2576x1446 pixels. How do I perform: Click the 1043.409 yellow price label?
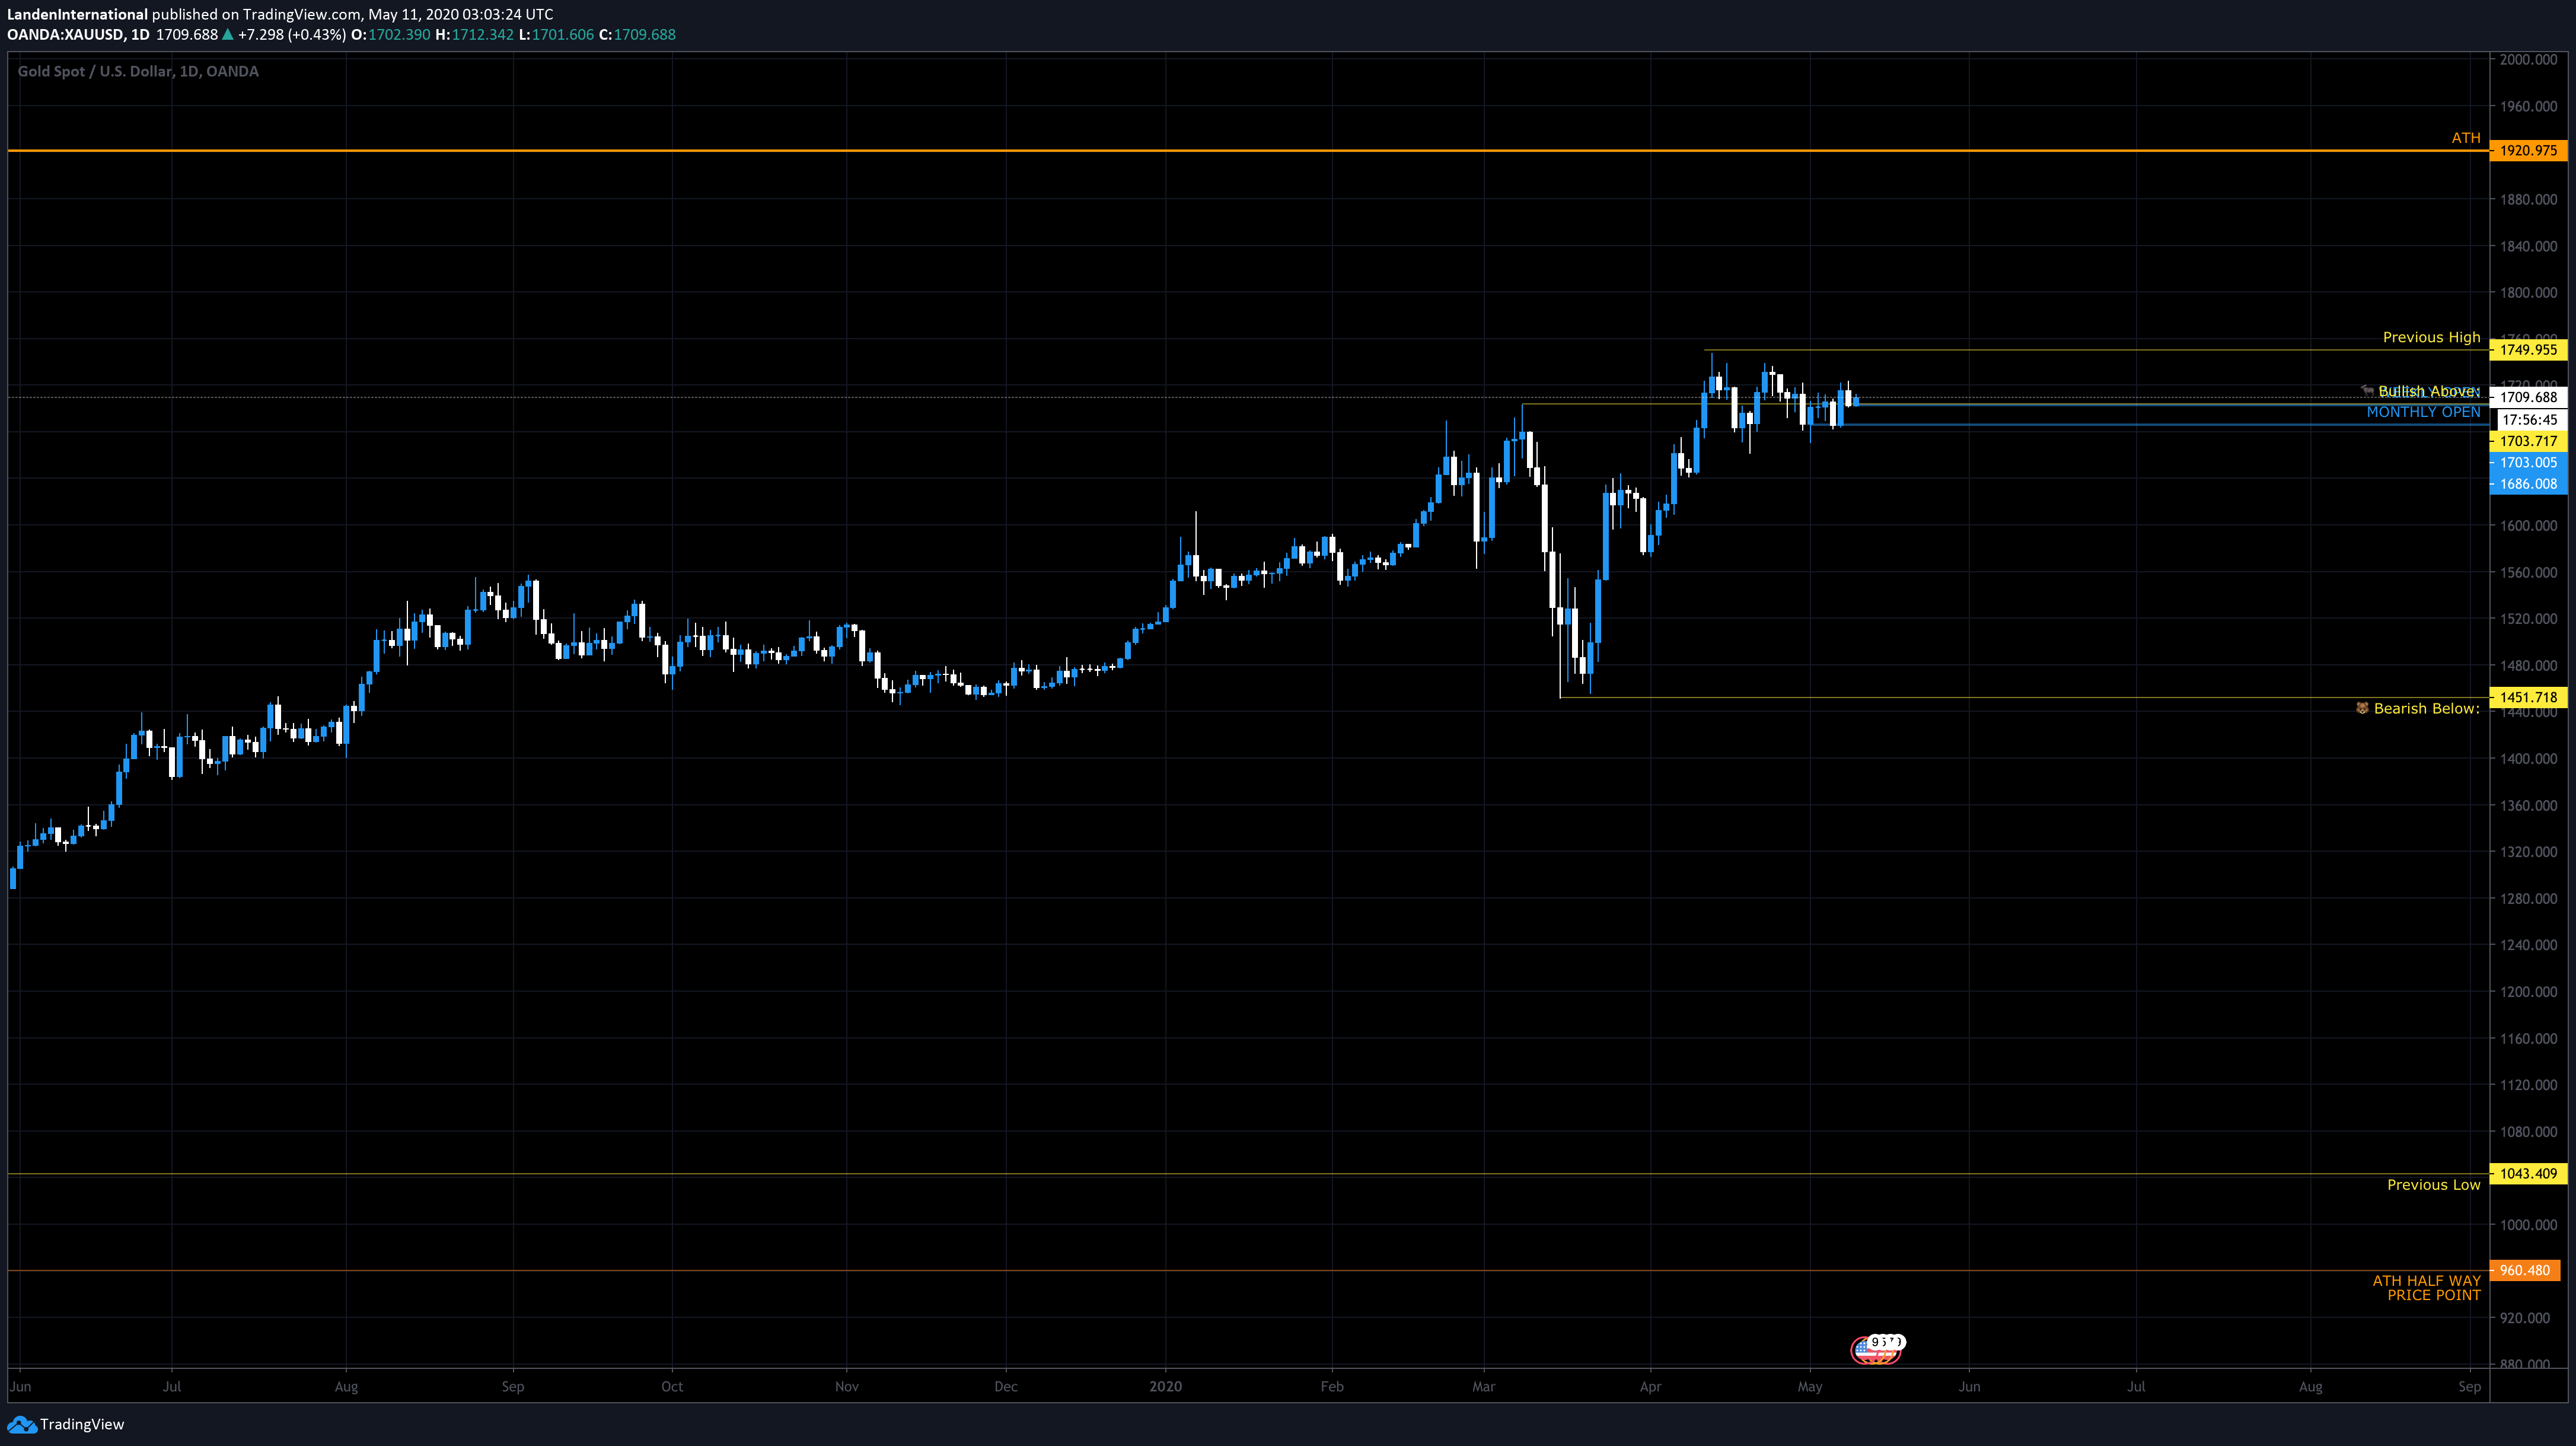(2527, 1174)
